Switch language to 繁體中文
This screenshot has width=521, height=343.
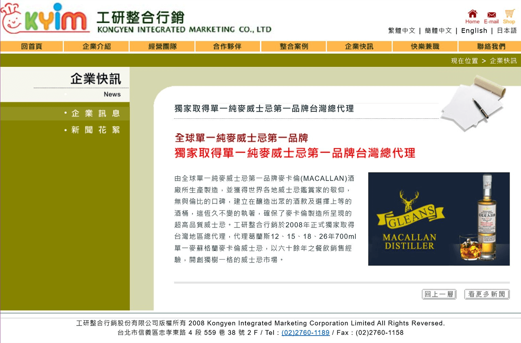click(402, 31)
